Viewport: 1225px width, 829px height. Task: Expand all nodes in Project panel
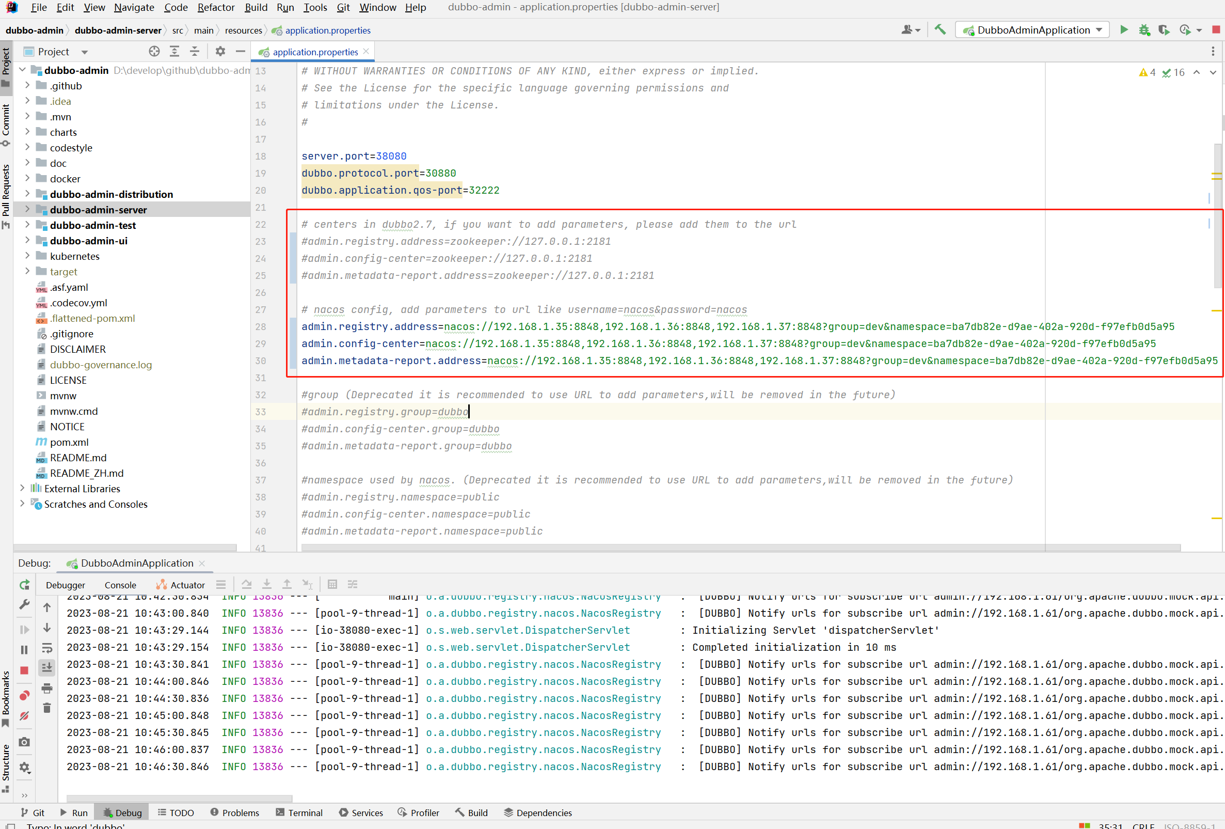(174, 51)
